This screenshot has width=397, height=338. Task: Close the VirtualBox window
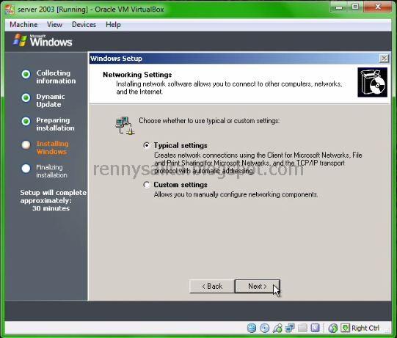(x=378, y=7)
